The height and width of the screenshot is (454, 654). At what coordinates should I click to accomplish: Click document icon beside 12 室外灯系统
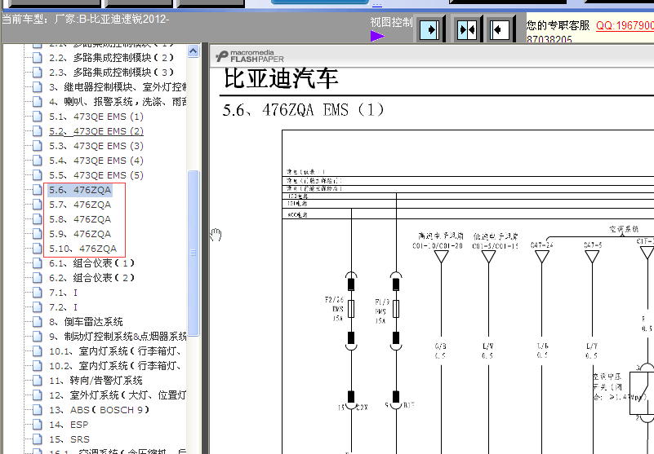[x=37, y=395]
